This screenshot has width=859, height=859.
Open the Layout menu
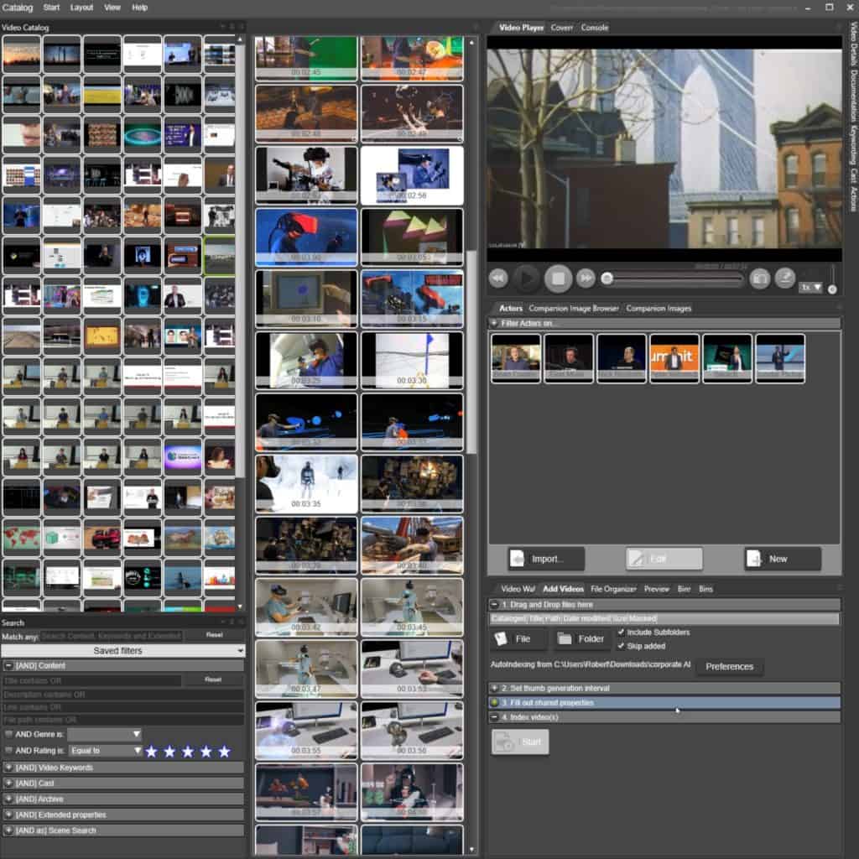click(x=81, y=8)
